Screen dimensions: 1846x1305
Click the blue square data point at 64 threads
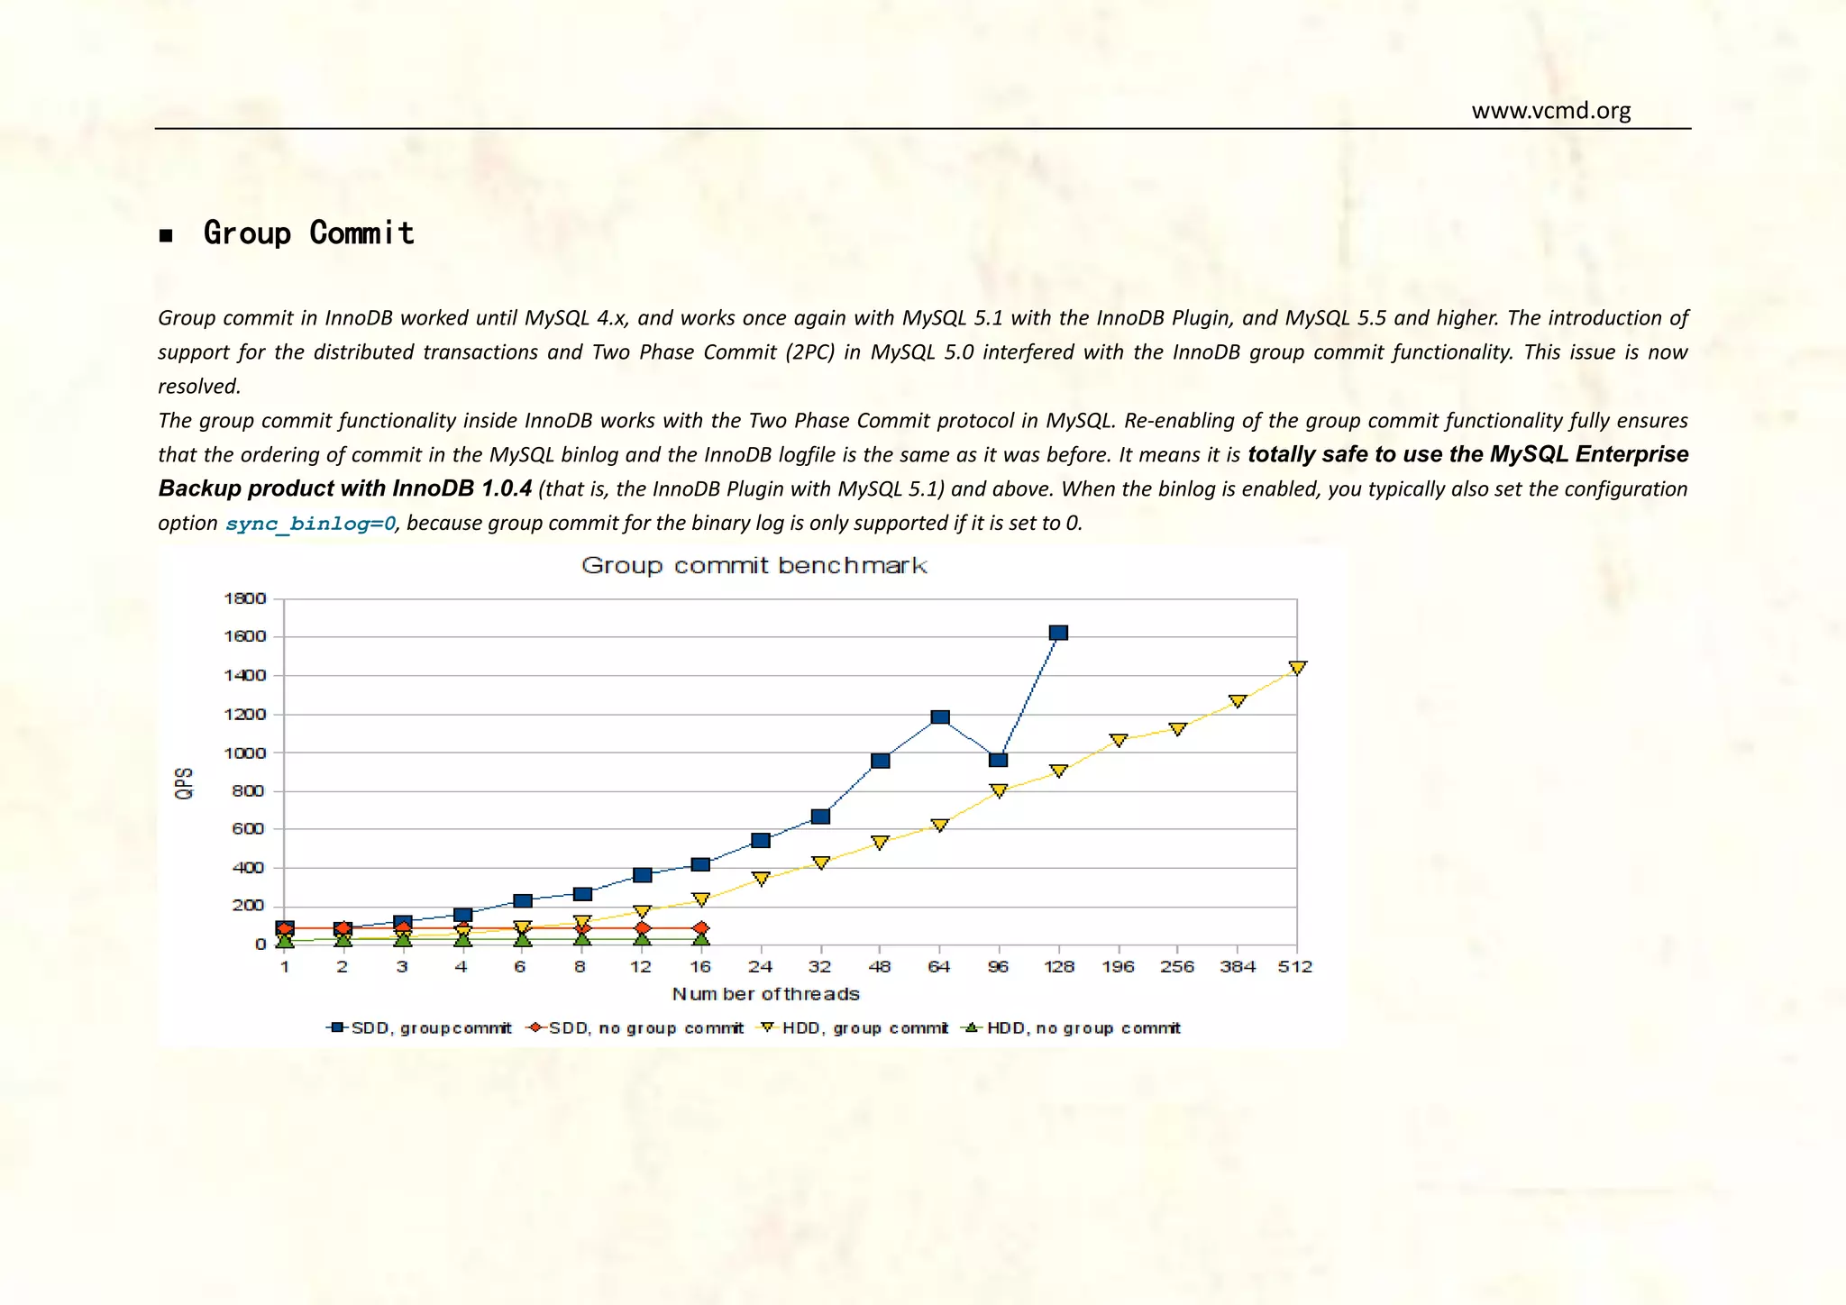[x=939, y=717]
